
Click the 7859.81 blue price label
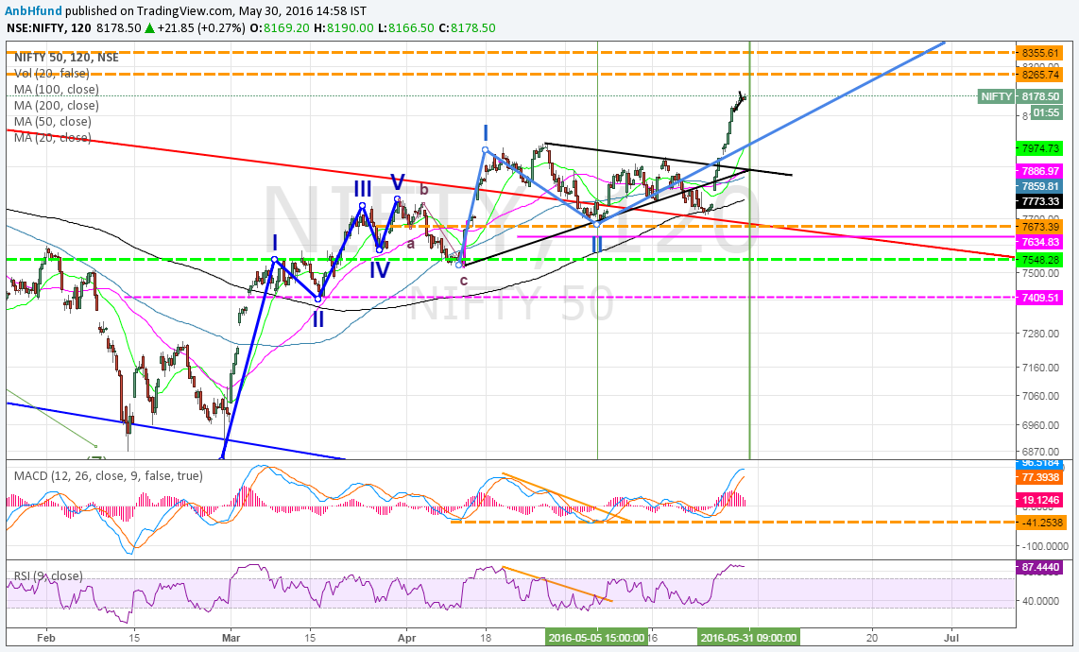[1039, 186]
